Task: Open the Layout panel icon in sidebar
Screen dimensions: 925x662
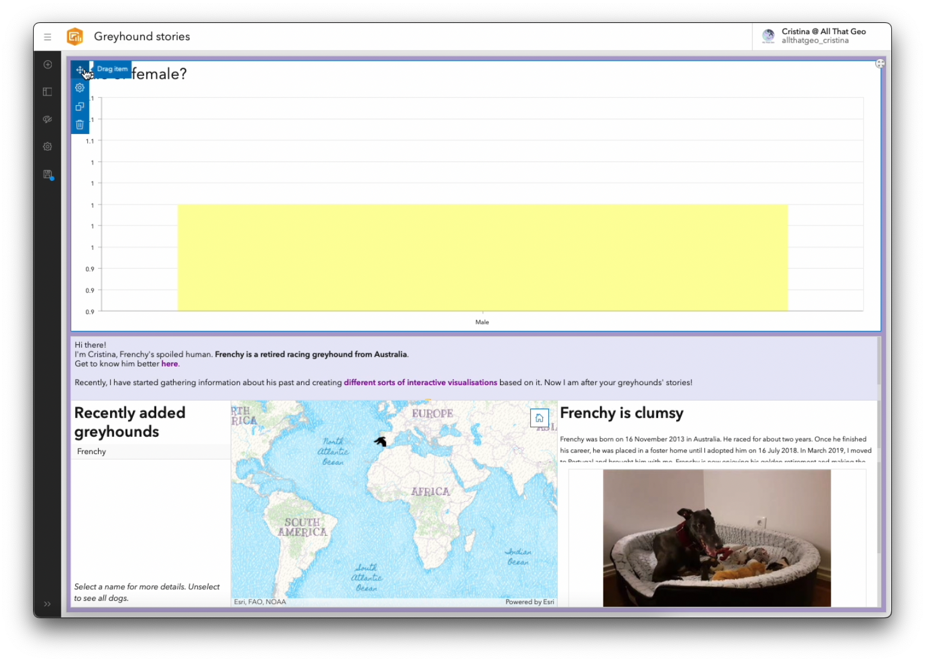Action: click(x=47, y=92)
